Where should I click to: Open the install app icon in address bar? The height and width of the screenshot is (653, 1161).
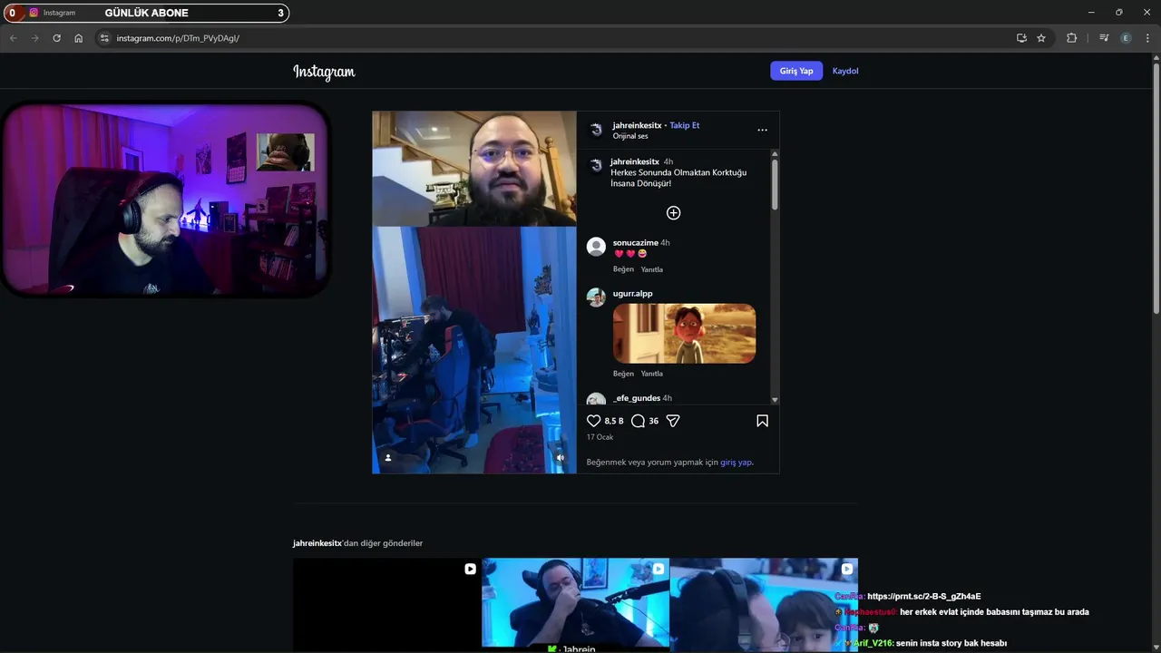coord(1021,38)
